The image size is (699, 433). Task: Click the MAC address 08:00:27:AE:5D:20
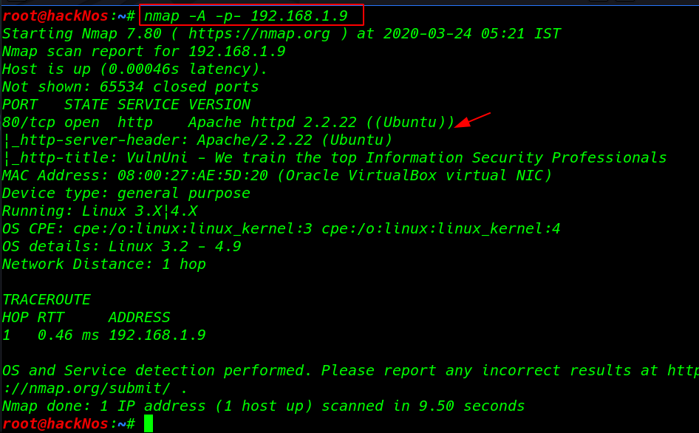193,175
